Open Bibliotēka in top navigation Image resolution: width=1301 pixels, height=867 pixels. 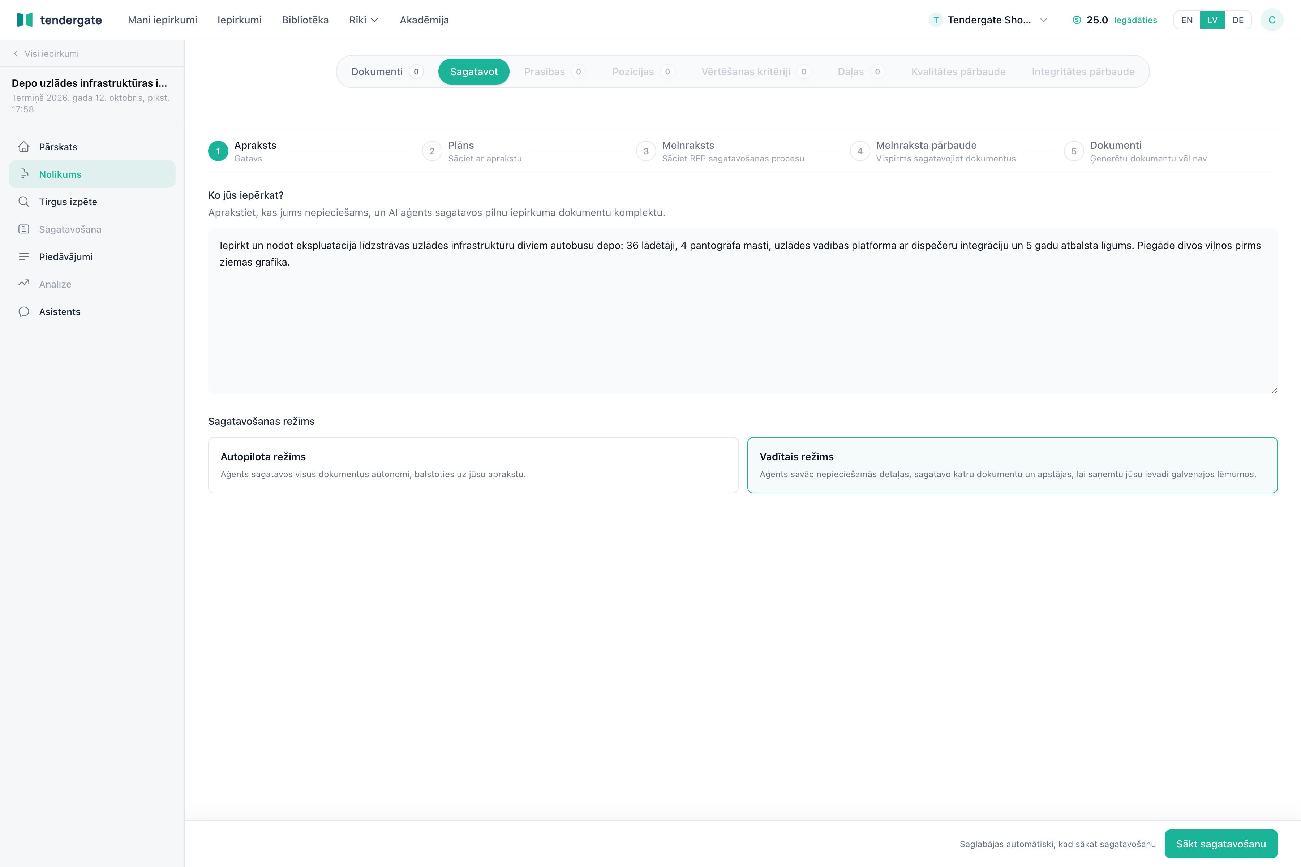305,20
